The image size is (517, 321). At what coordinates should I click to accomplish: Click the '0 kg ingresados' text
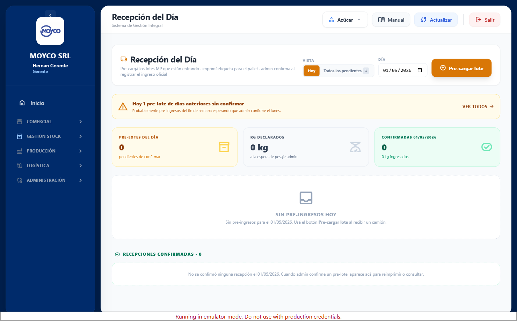[x=395, y=157]
